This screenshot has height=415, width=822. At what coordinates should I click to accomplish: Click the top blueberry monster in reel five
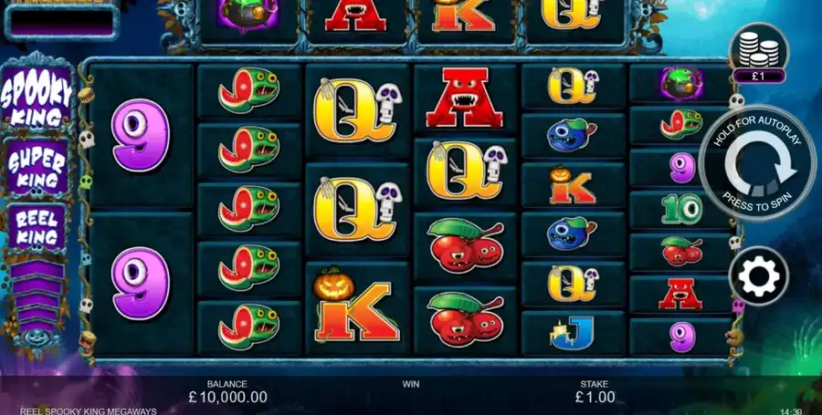[572, 135]
